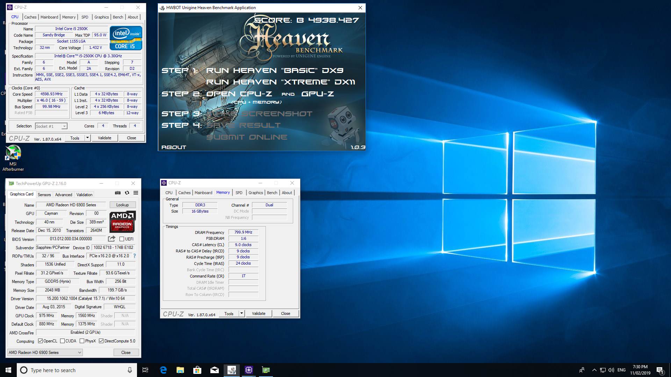Click Submit Online in Heaven app
This screenshot has height=377, width=671.
point(247,137)
